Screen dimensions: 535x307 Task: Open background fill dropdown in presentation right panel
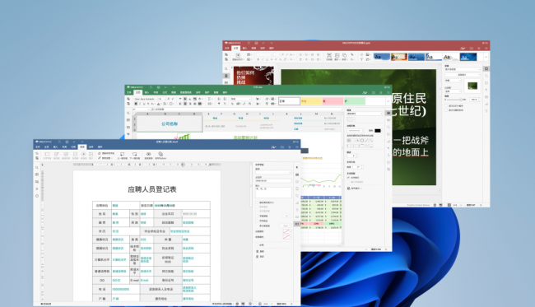tap(463, 69)
